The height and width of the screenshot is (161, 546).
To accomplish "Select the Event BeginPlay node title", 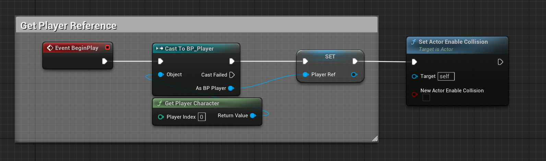I will click(x=77, y=48).
